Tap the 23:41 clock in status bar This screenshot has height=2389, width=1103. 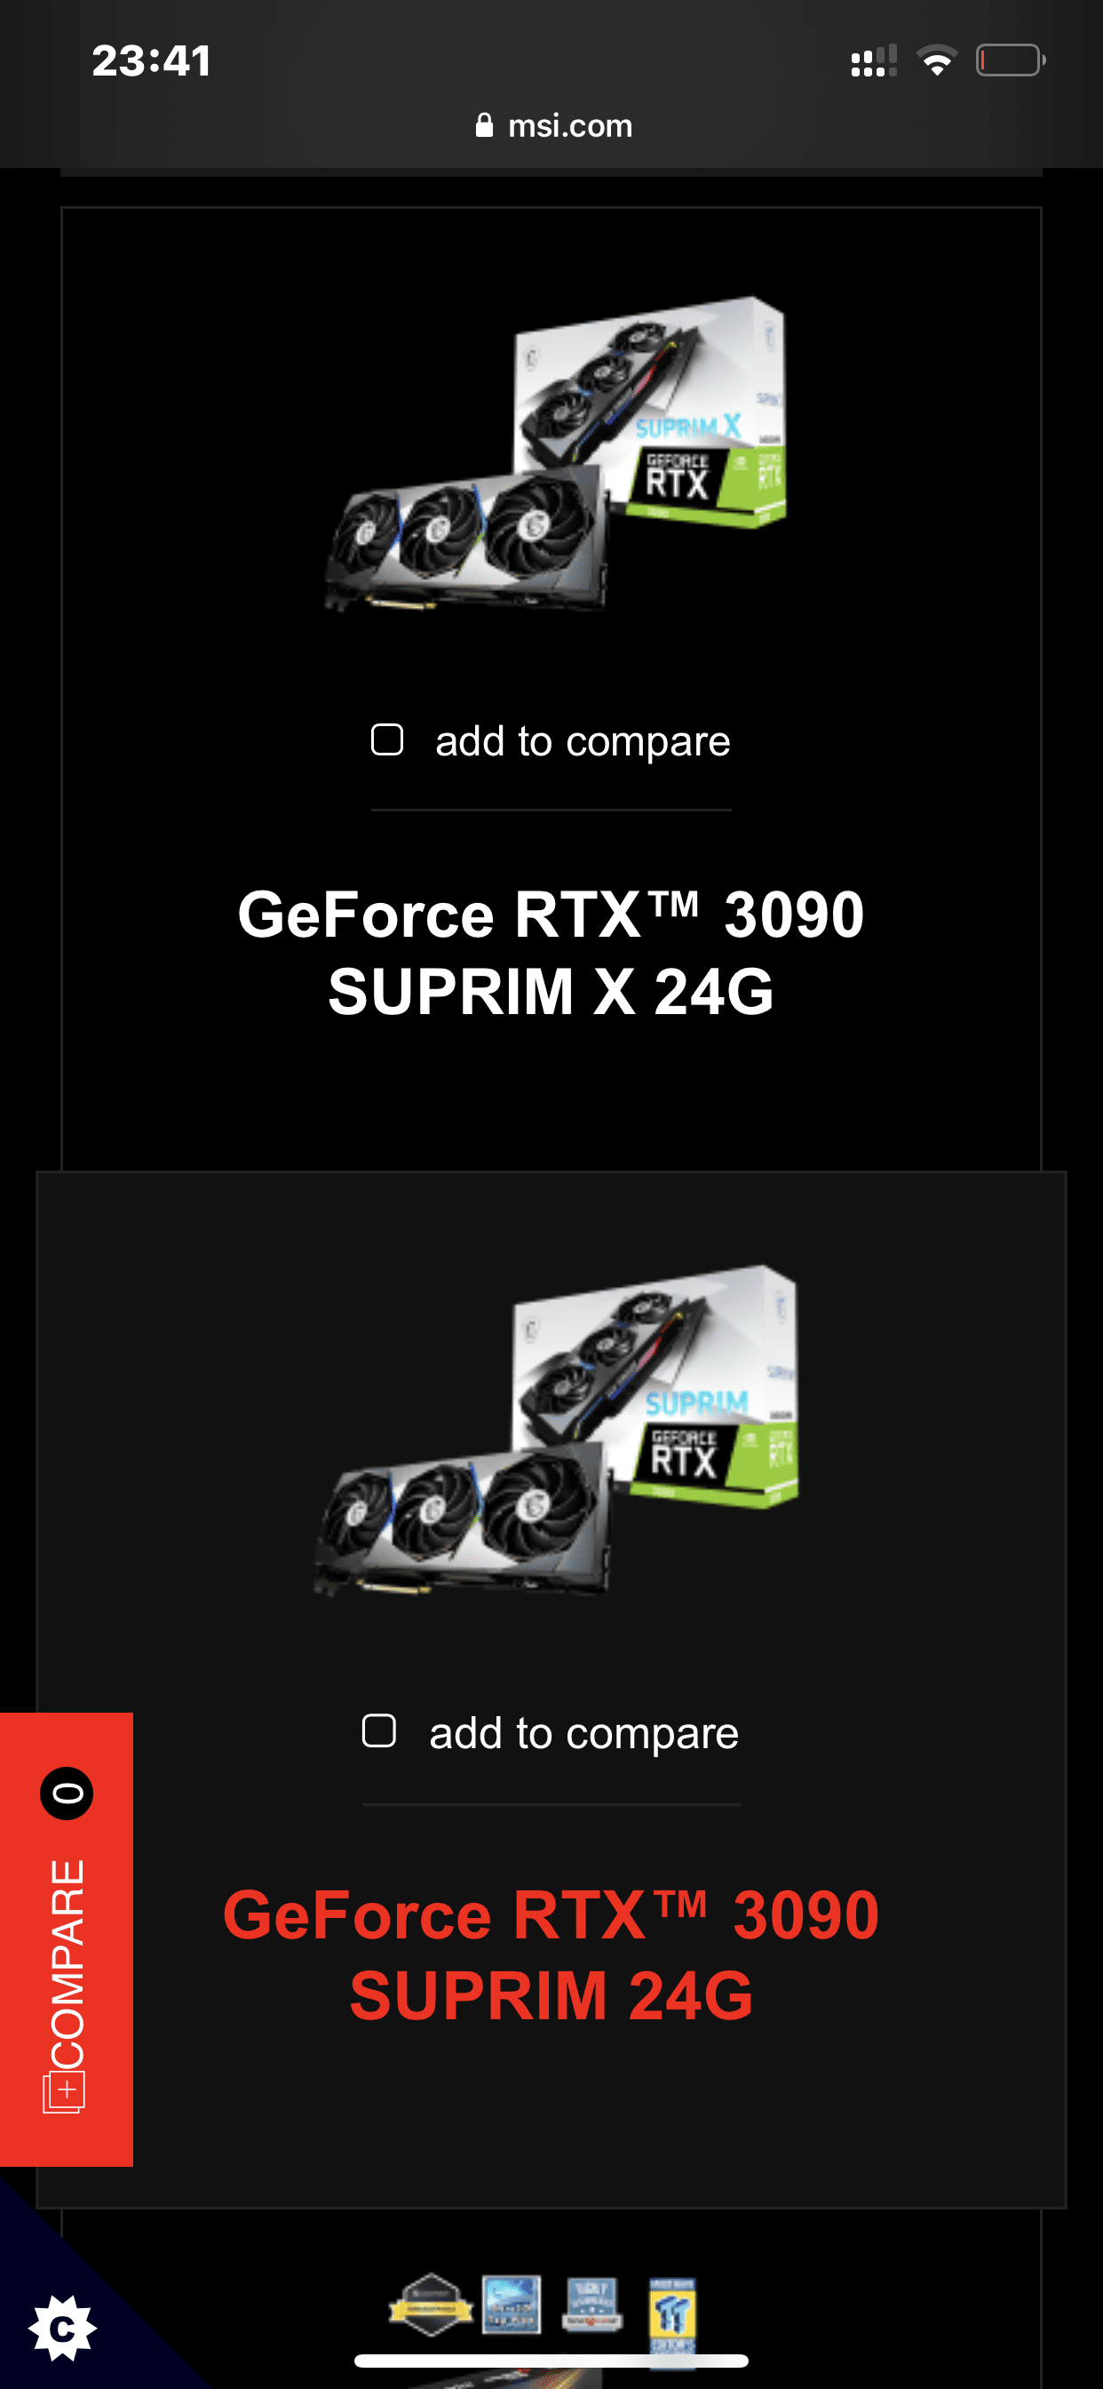pyautogui.click(x=151, y=61)
